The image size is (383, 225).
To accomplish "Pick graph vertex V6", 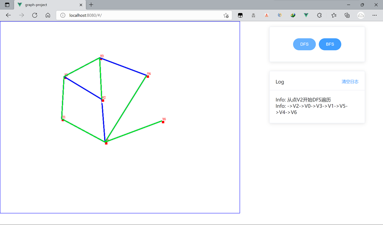I will [x=163, y=122].
